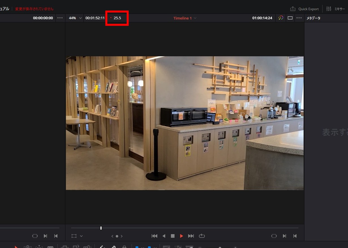Click the red play forward button
Image resolution: width=348 pixels, height=248 pixels.
[x=182, y=236]
